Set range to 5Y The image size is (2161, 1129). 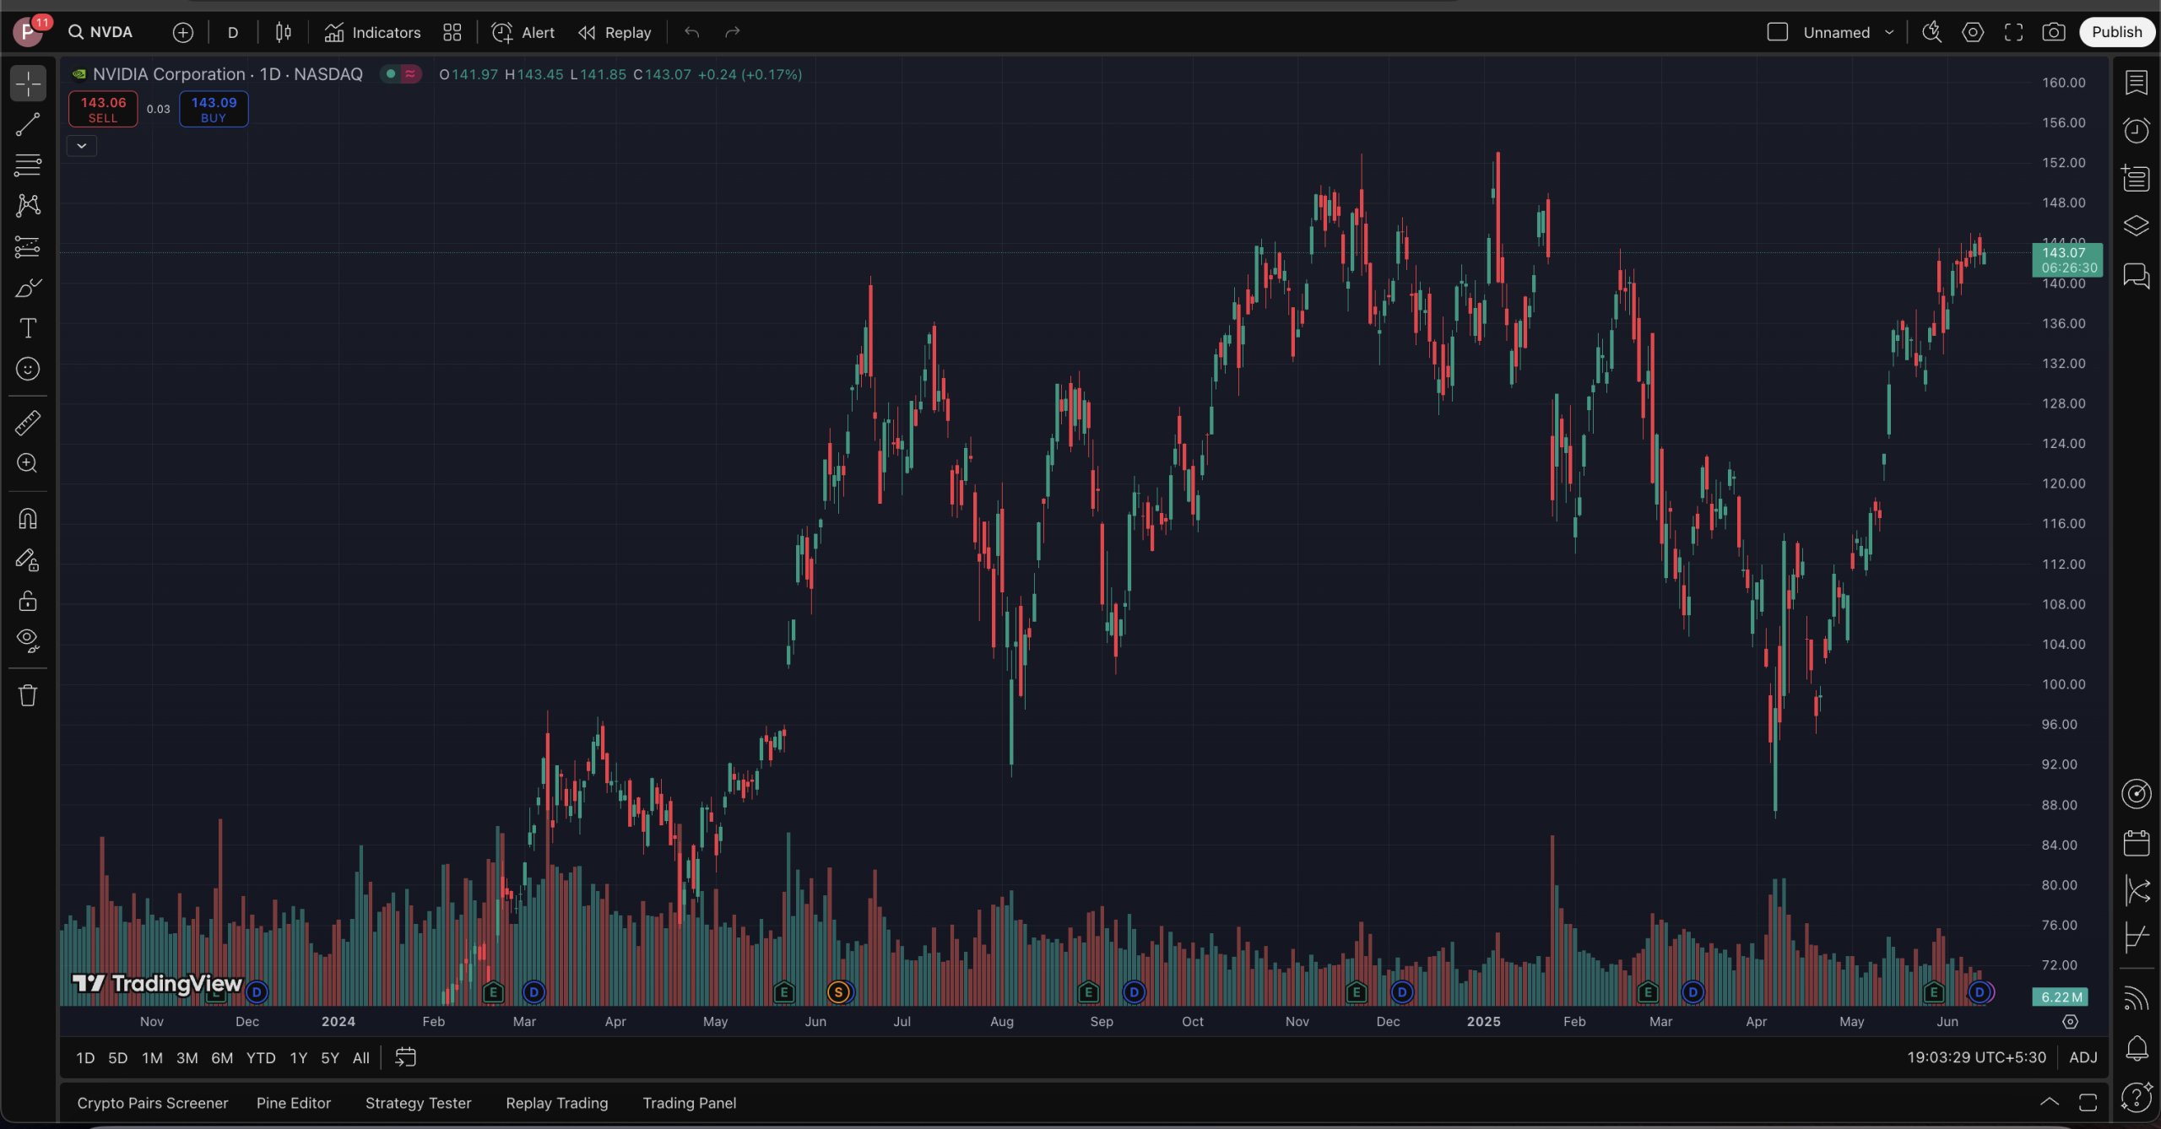[330, 1057]
